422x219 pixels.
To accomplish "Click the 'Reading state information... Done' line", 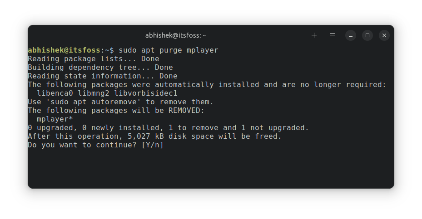I will click(x=103, y=76).
